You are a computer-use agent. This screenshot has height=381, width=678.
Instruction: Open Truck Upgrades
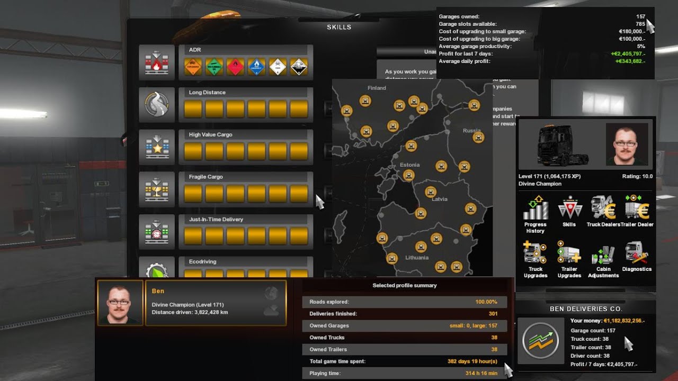coord(536,259)
